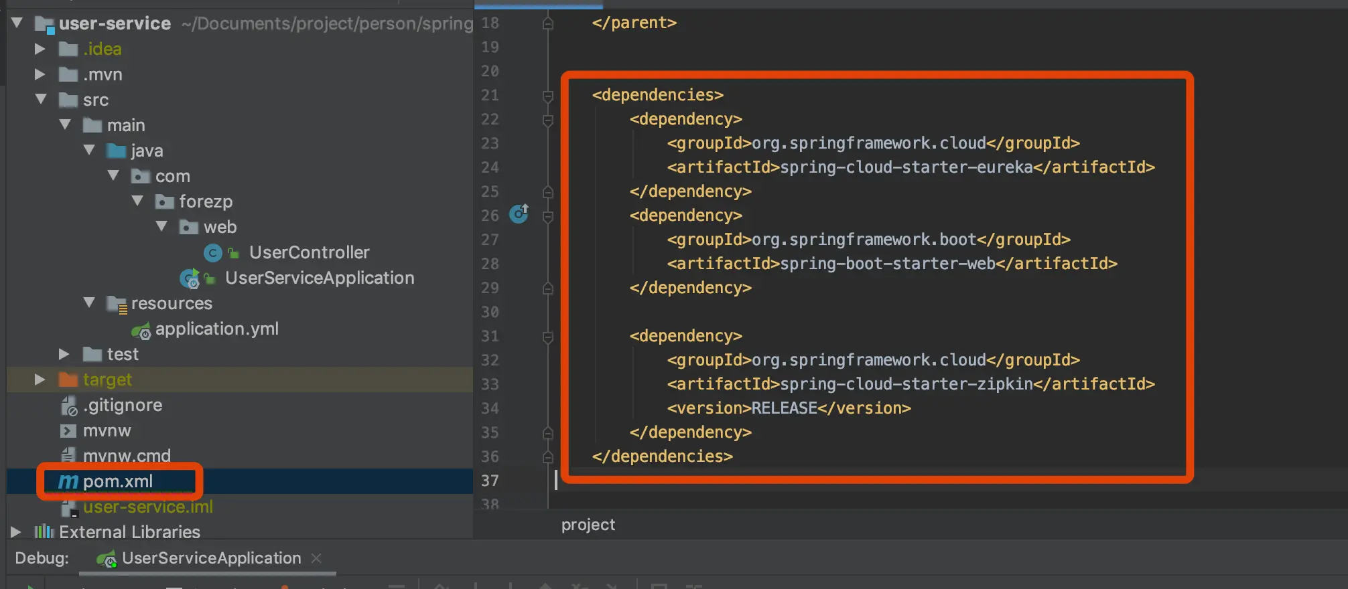This screenshot has width=1348, height=589.
Task: Expand the test folder
Action: [64, 354]
